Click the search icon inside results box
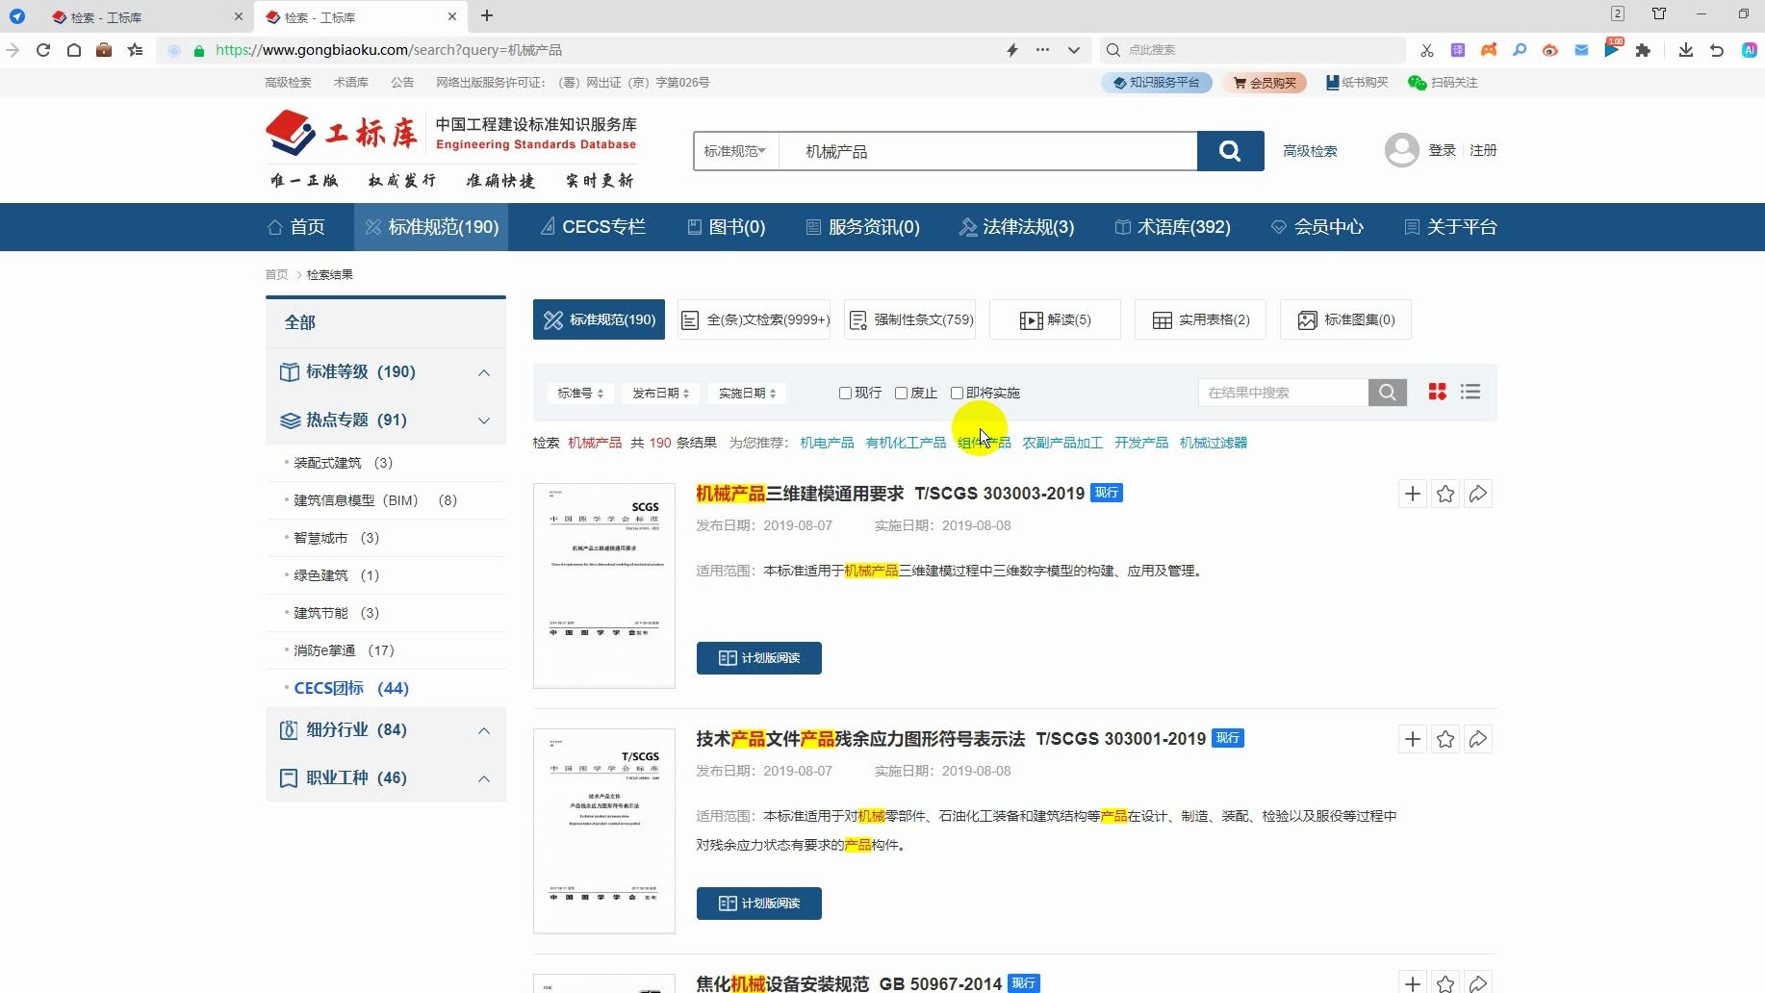This screenshot has width=1765, height=993. (x=1387, y=392)
